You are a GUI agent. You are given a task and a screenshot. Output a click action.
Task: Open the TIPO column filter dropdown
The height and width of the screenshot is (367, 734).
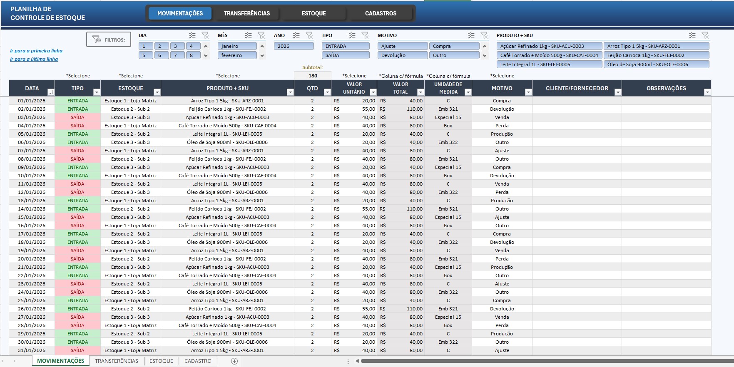(x=97, y=92)
